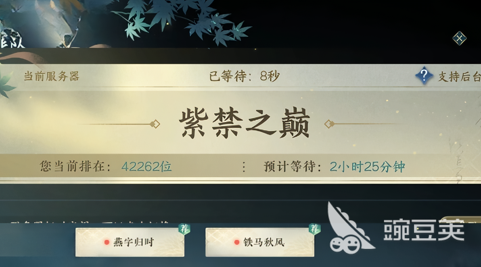Click the 预计等待 label
The height and width of the screenshot is (267, 481).
click(292, 167)
